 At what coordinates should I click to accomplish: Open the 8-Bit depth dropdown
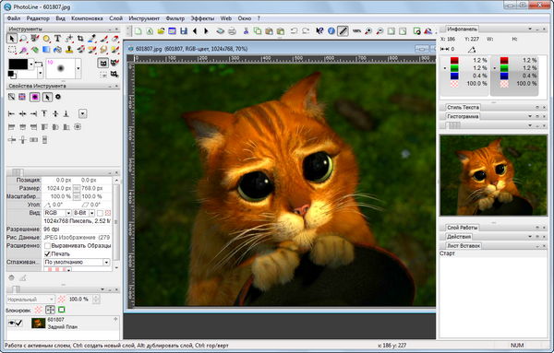pyautogui.click(x=91, y=213)
